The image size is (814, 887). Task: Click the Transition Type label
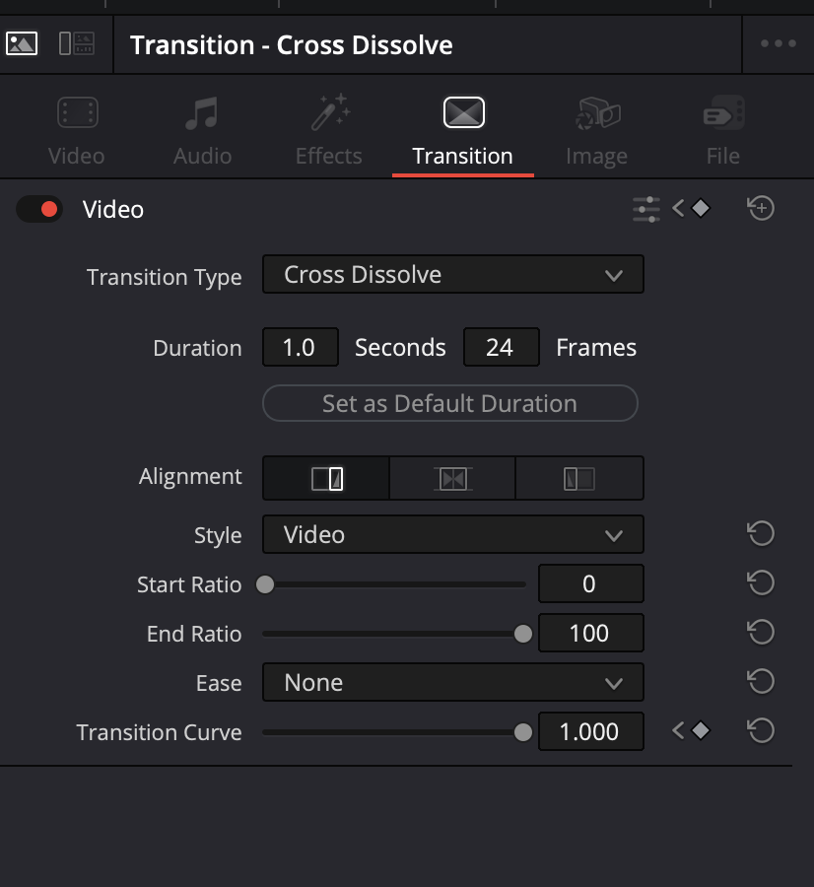pos(164,277)
